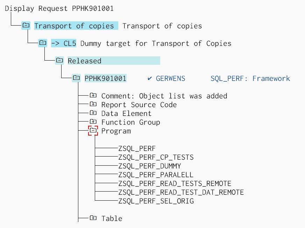Collapse the Transport of copies folder
Viewport: 305px width, 228px height.
pyautogui.click(x=26, y=25)
